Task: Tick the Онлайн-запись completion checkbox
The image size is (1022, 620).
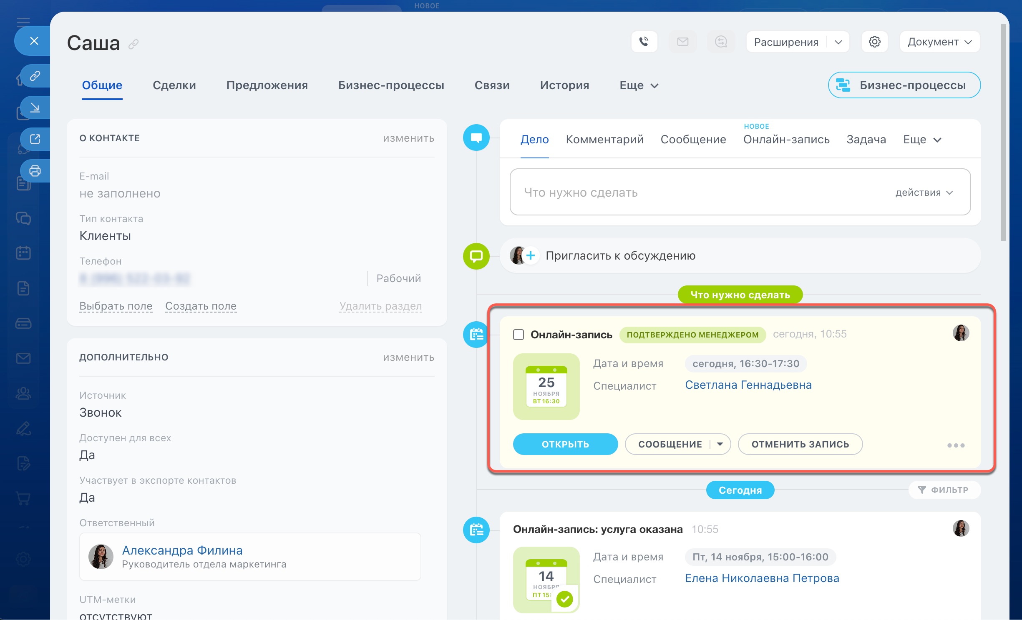Action: point(519,335)
